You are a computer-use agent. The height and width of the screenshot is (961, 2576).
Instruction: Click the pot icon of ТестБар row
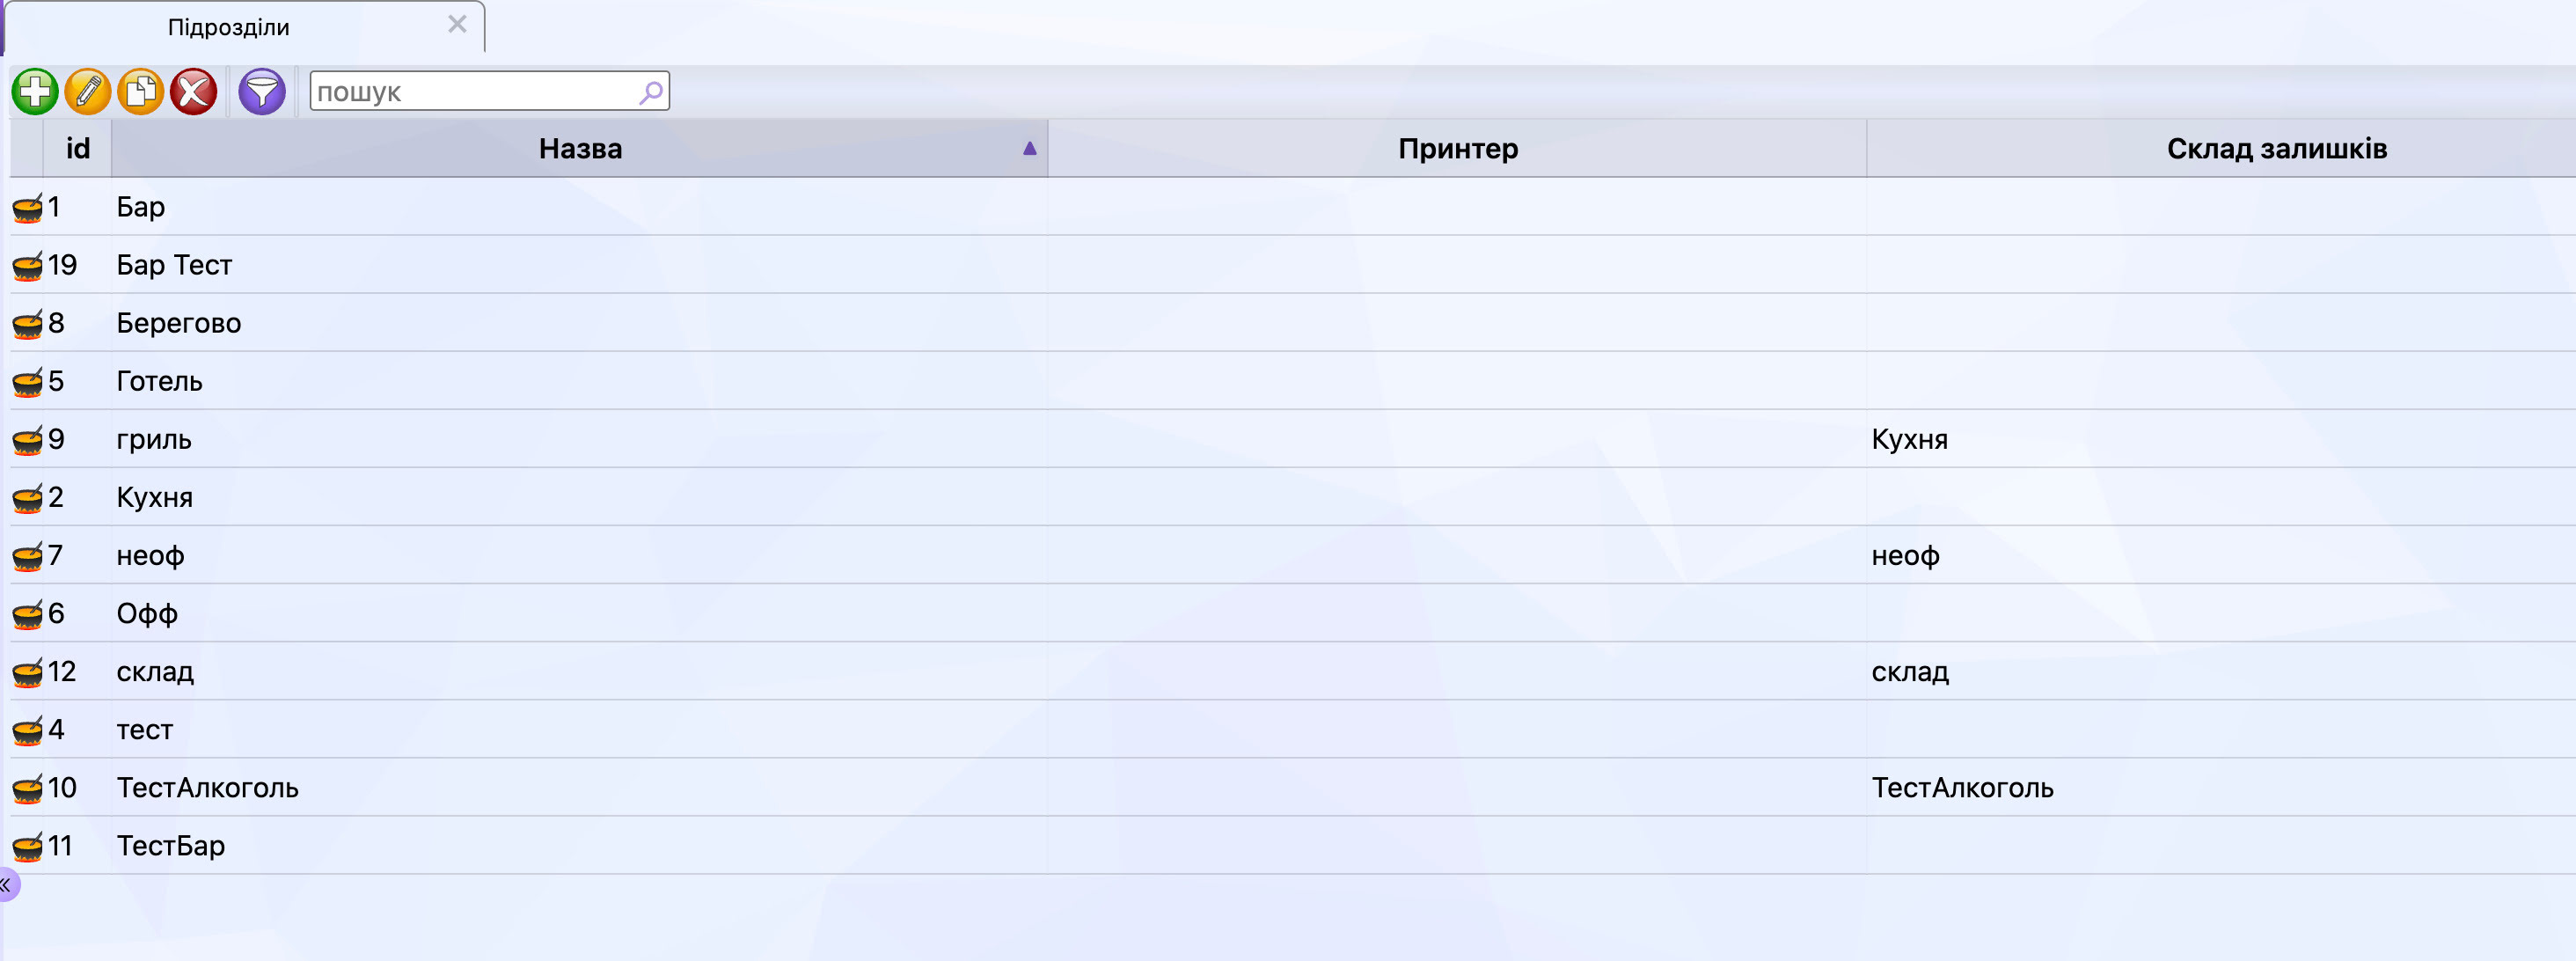coord(28,846)
